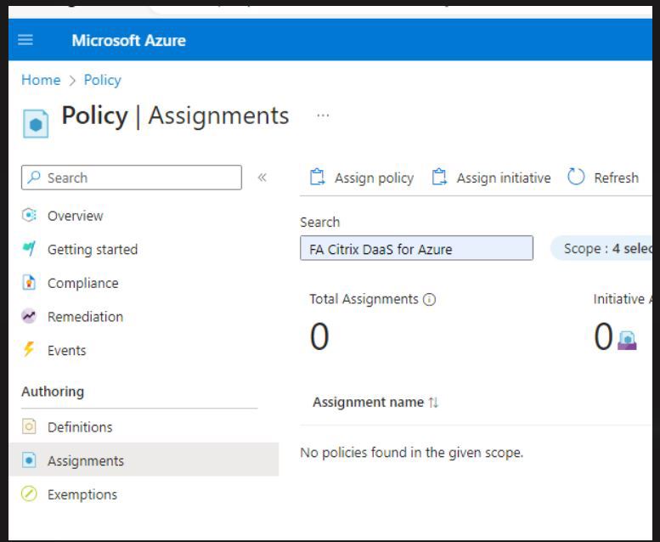Click the Events lightning bolt icon
This screenshot has height=542, width=660.
pyautogui.click(x=29, y=349)
